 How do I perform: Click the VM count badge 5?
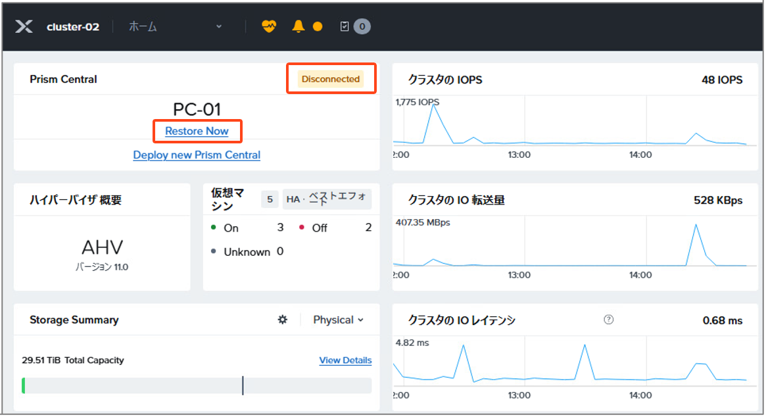tap(270, 199)
